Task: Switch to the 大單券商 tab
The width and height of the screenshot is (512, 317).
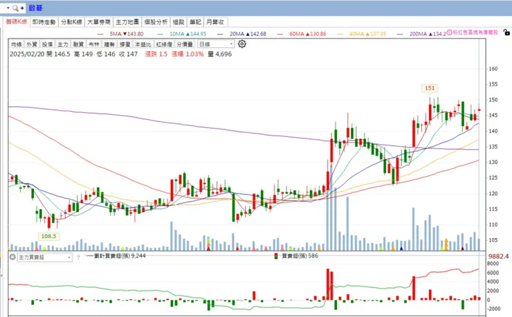Action: click(99, 22)
